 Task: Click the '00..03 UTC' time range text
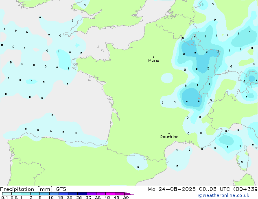[x=214, y=189]
